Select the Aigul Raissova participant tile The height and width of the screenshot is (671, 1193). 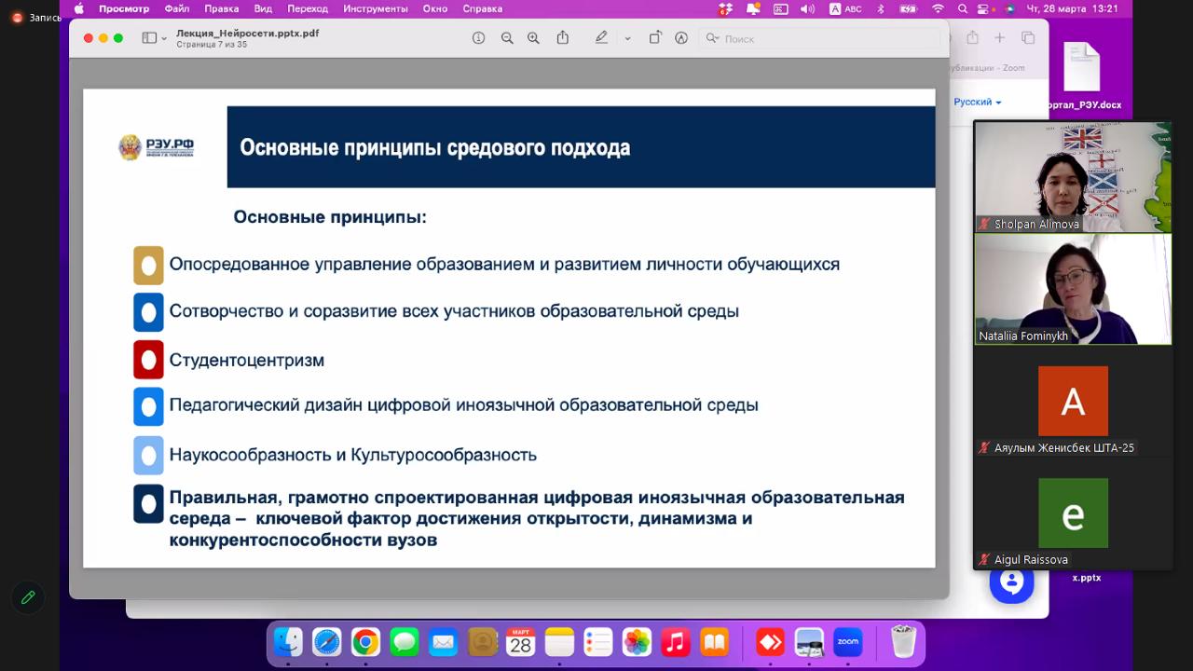pos(1073,514)
